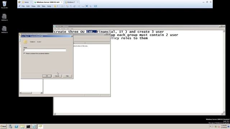Image resolution: width=230 pixels, height=129 pixels.
Task: Expand the power options dropdown arrow
Action: tap(57, 6)
